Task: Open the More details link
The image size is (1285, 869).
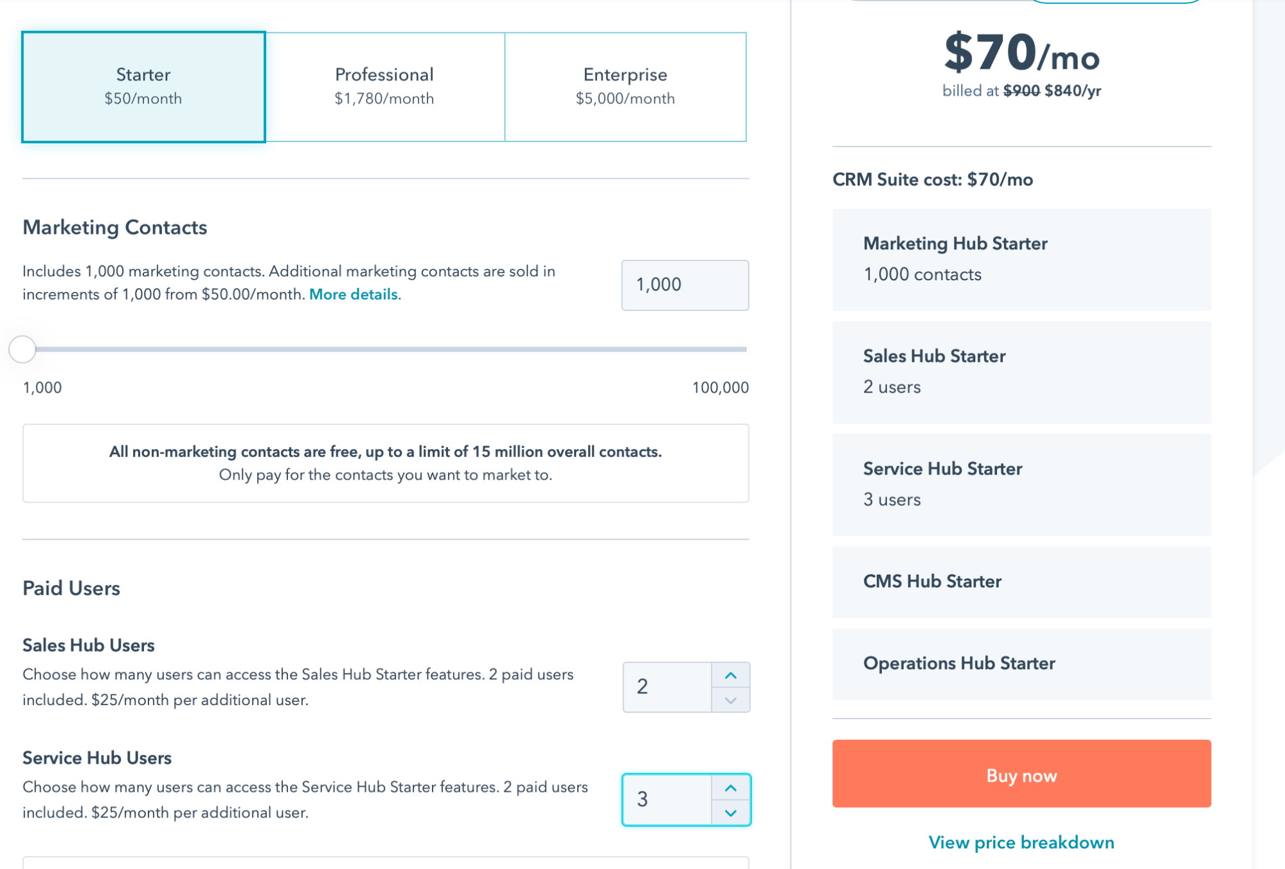Action: [354, 294]
